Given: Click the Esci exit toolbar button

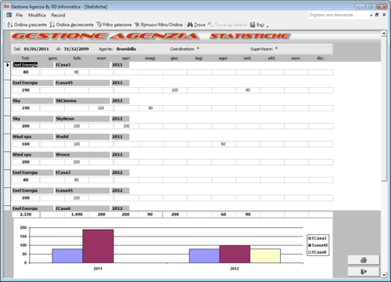Looking at the screenshot, I should point(257,25).
